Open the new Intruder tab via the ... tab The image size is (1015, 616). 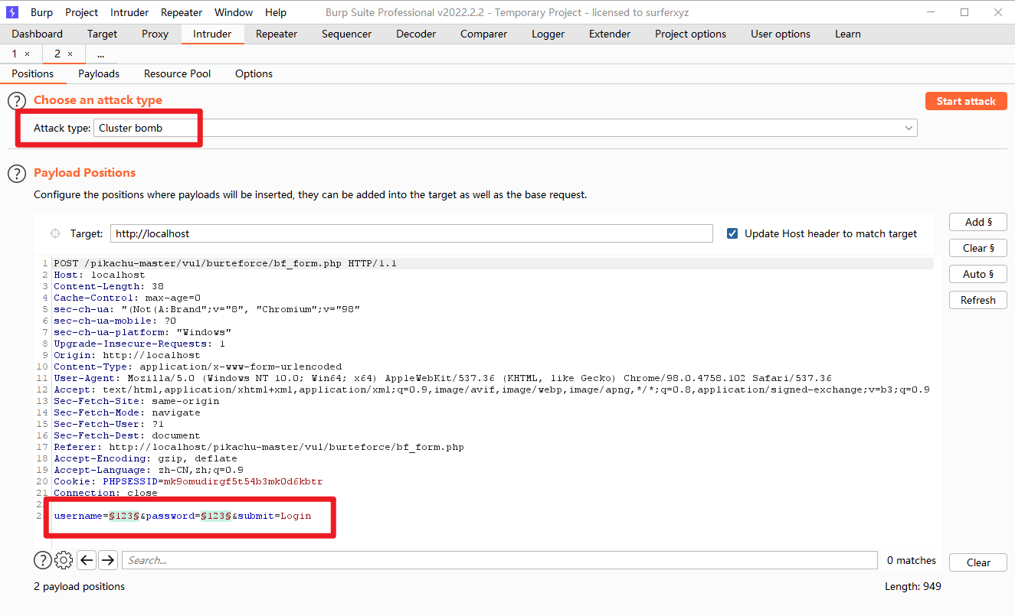coord(100,54)
